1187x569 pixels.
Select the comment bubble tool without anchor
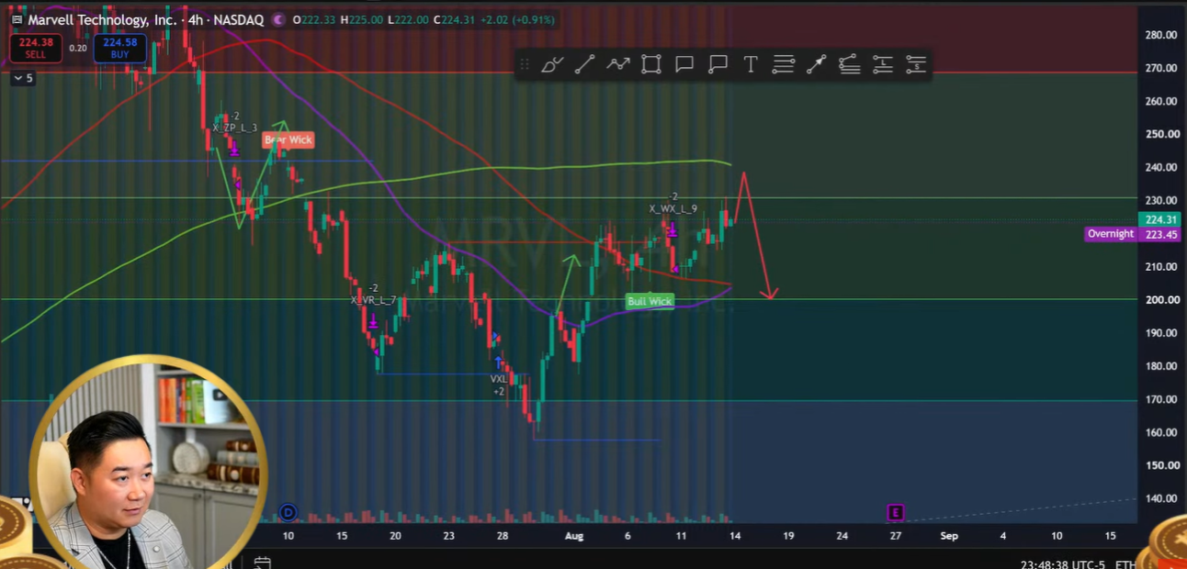coord(684,64)
